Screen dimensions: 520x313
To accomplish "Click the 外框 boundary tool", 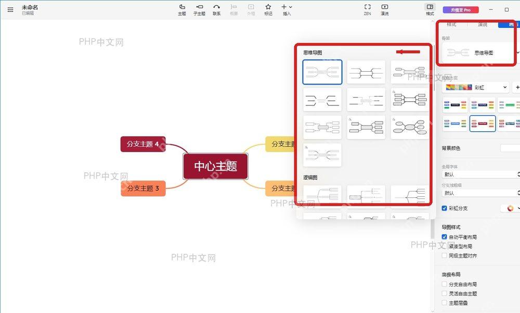I will (x=251, y=10).
